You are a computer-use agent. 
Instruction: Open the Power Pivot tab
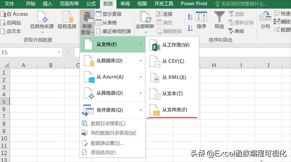[194, 4]
